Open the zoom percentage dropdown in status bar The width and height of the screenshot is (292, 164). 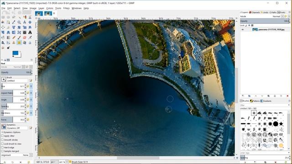(x=67, y=162)
